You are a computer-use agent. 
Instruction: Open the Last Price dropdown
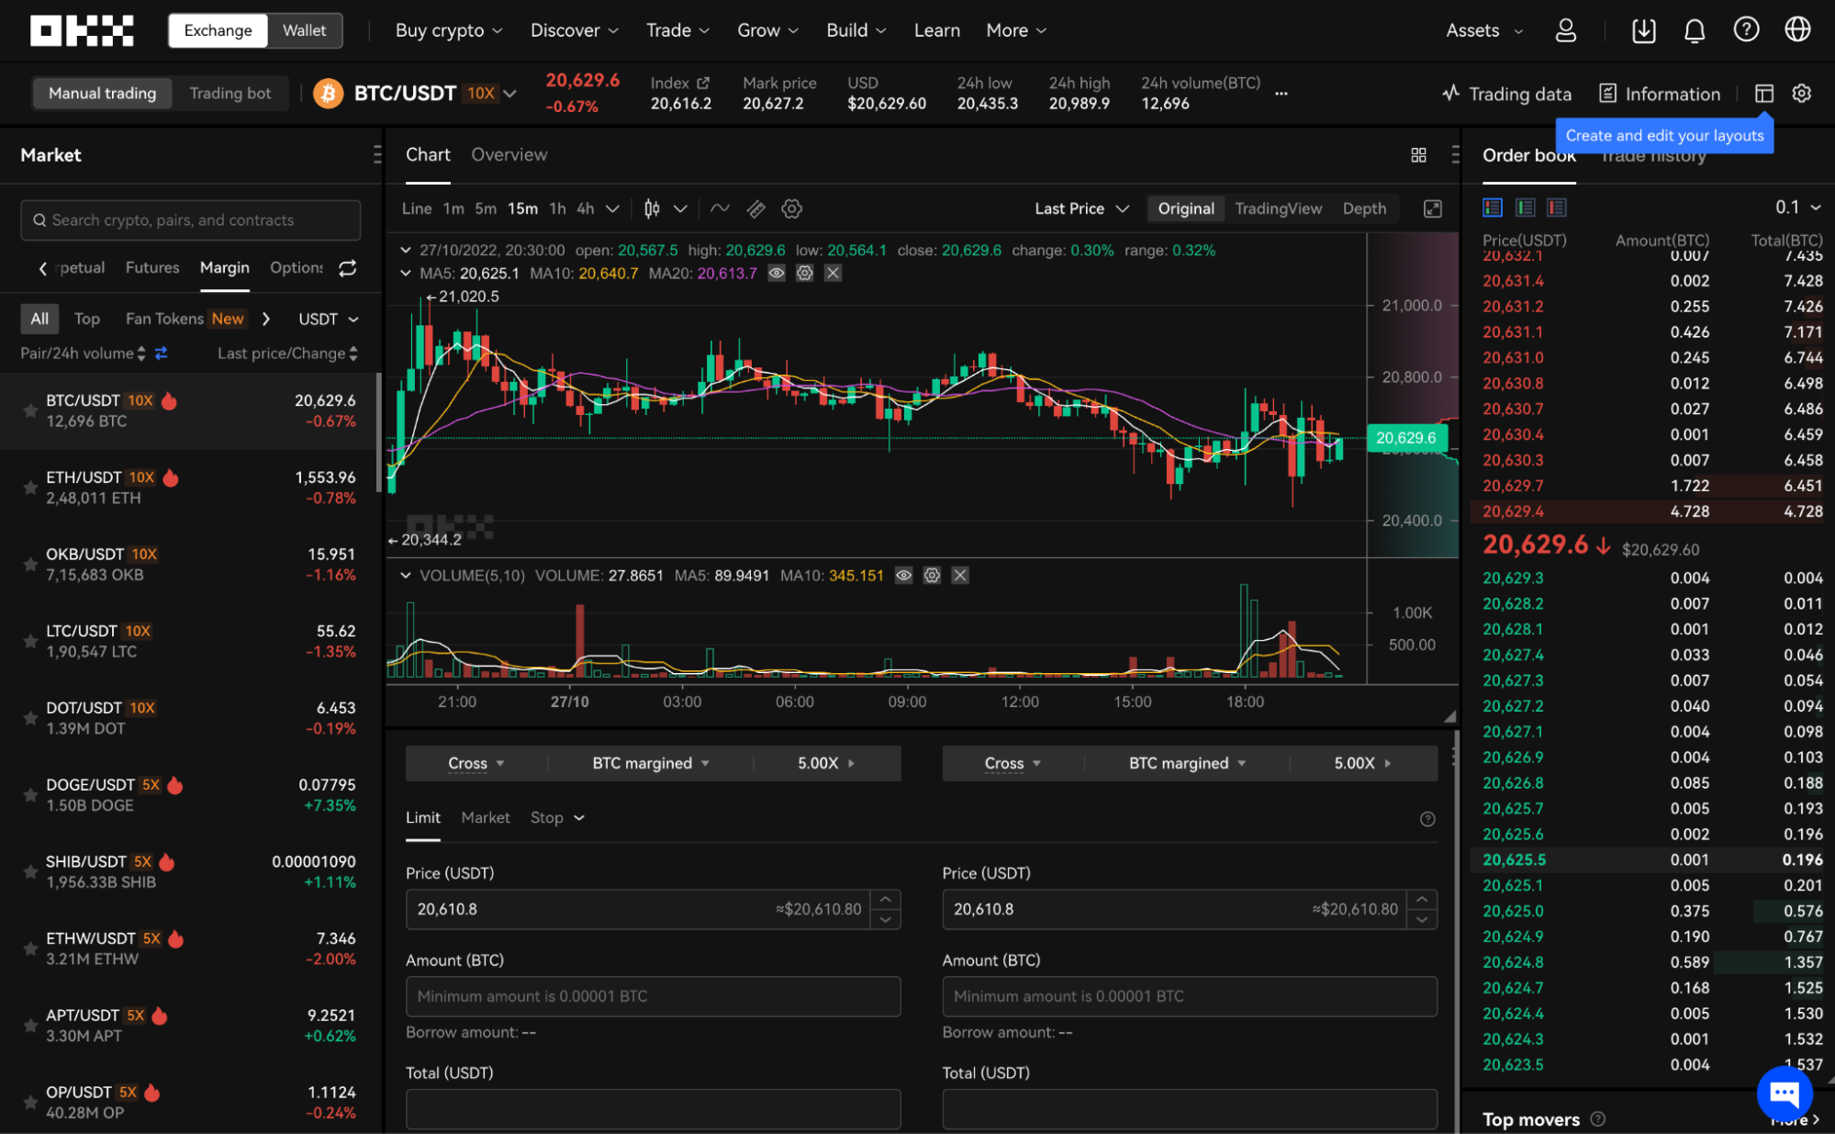(x=1080, y=208)
